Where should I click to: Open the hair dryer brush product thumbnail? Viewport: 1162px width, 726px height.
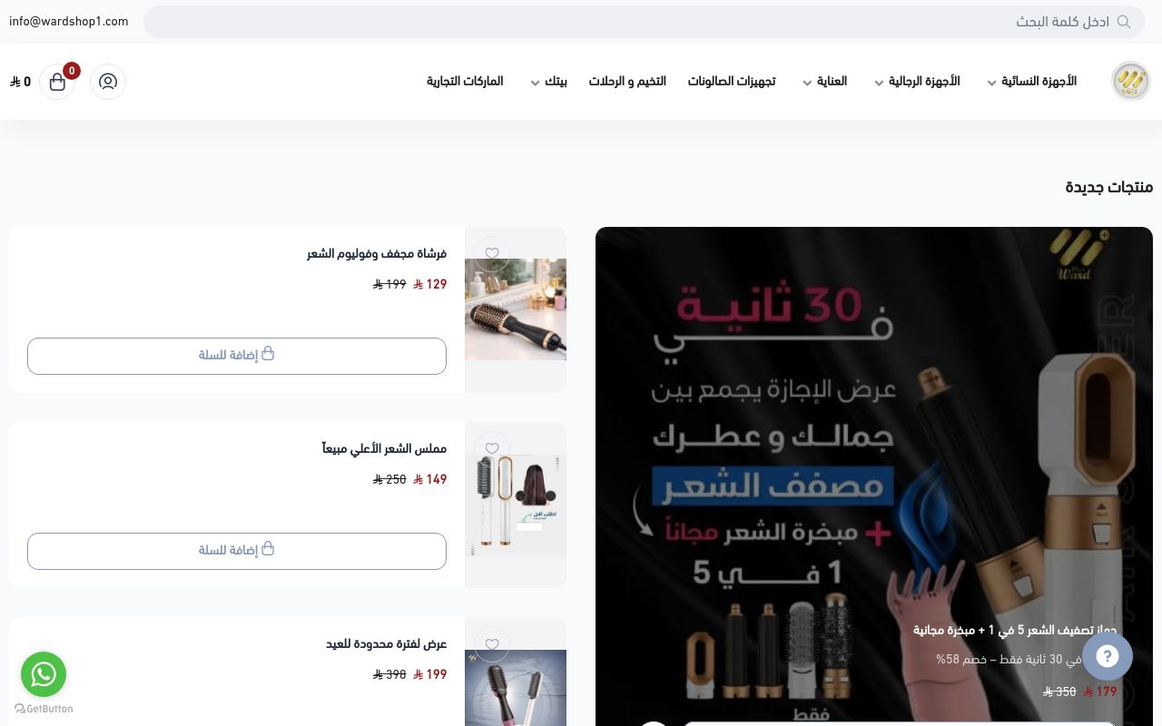point(516,310)
